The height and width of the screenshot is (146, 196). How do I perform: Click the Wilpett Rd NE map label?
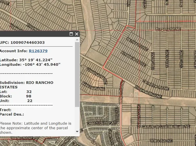pos(121,92)
